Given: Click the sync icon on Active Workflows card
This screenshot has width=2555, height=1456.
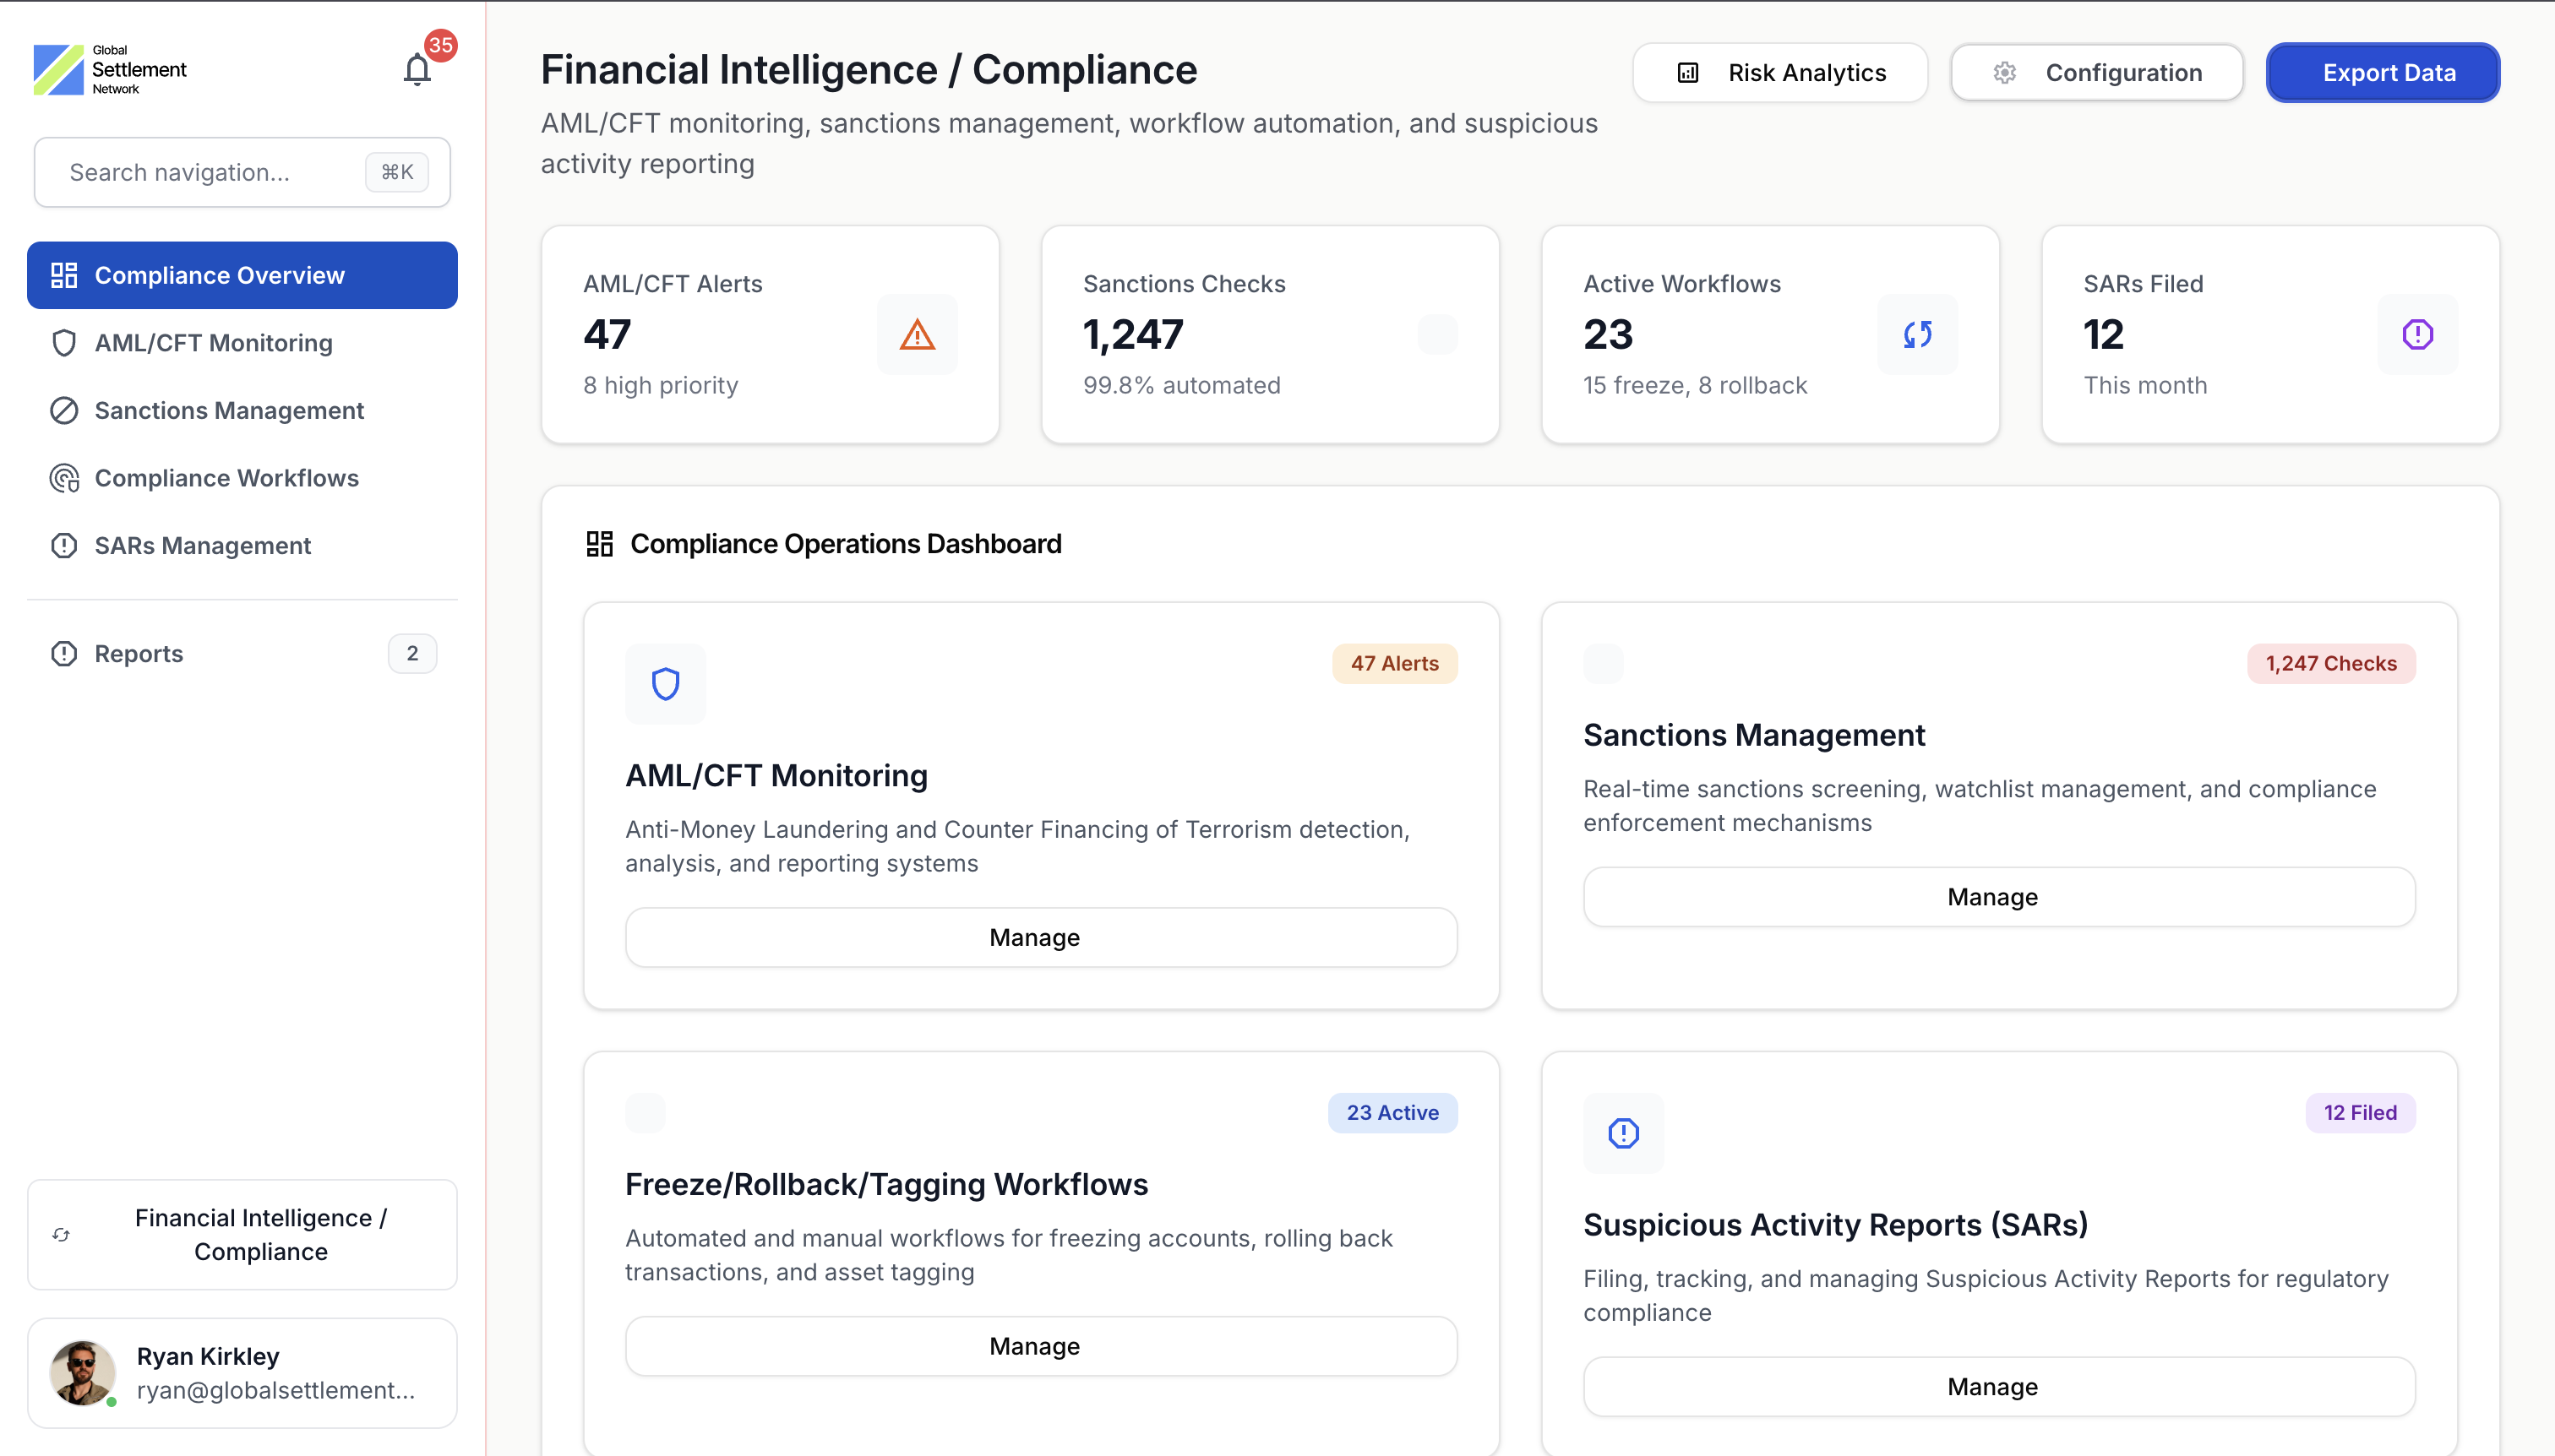Looking at the screenshot, I should click(x=1915, y=334).
